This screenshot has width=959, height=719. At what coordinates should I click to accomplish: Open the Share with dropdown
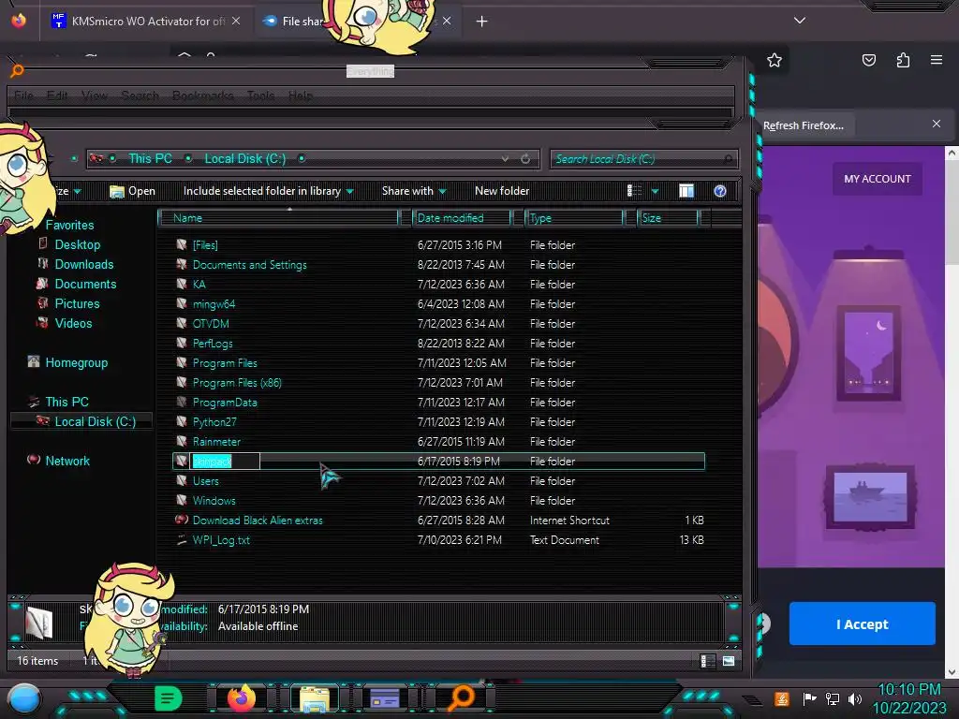[x=414, y=191]
